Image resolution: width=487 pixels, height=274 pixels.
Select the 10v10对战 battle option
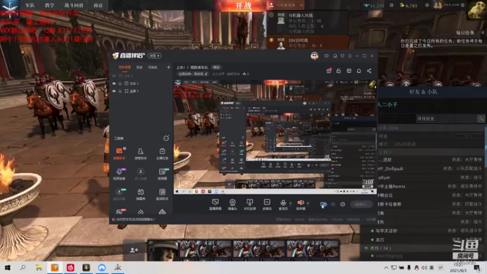pos(307,43)
